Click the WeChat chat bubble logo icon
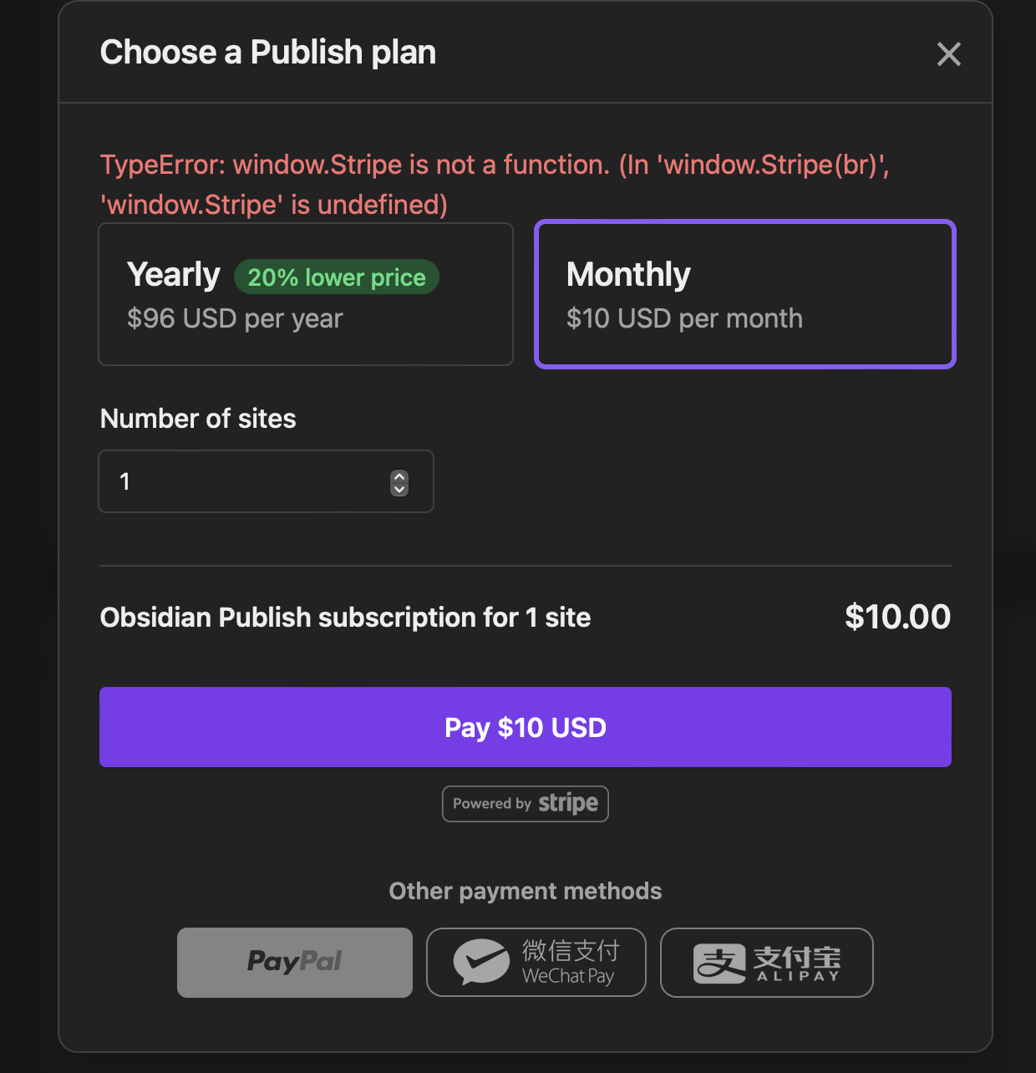 [x=481, y=961]
